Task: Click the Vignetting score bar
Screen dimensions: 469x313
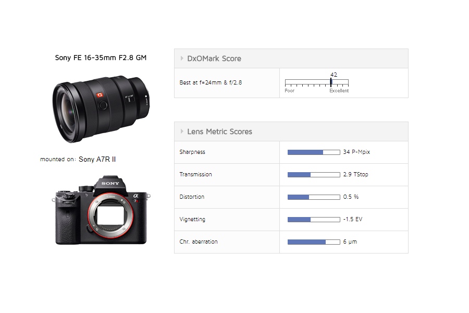Action: point(313,220)
